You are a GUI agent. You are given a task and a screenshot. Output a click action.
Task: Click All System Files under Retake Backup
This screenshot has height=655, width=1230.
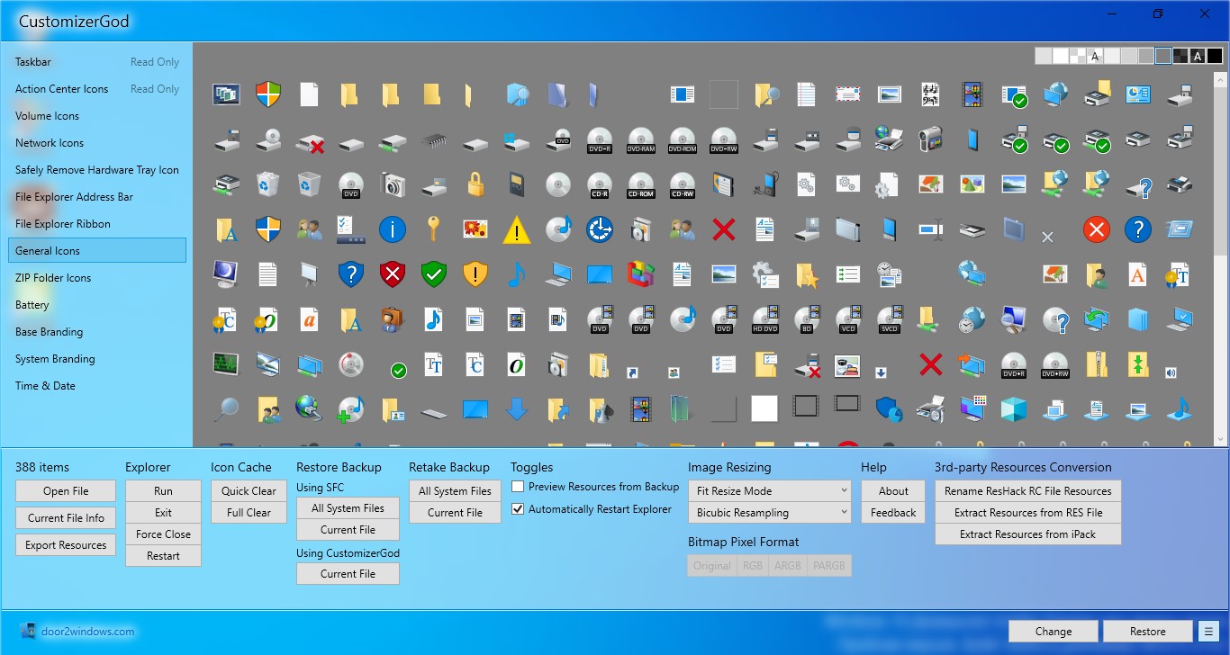pos(455,491)
